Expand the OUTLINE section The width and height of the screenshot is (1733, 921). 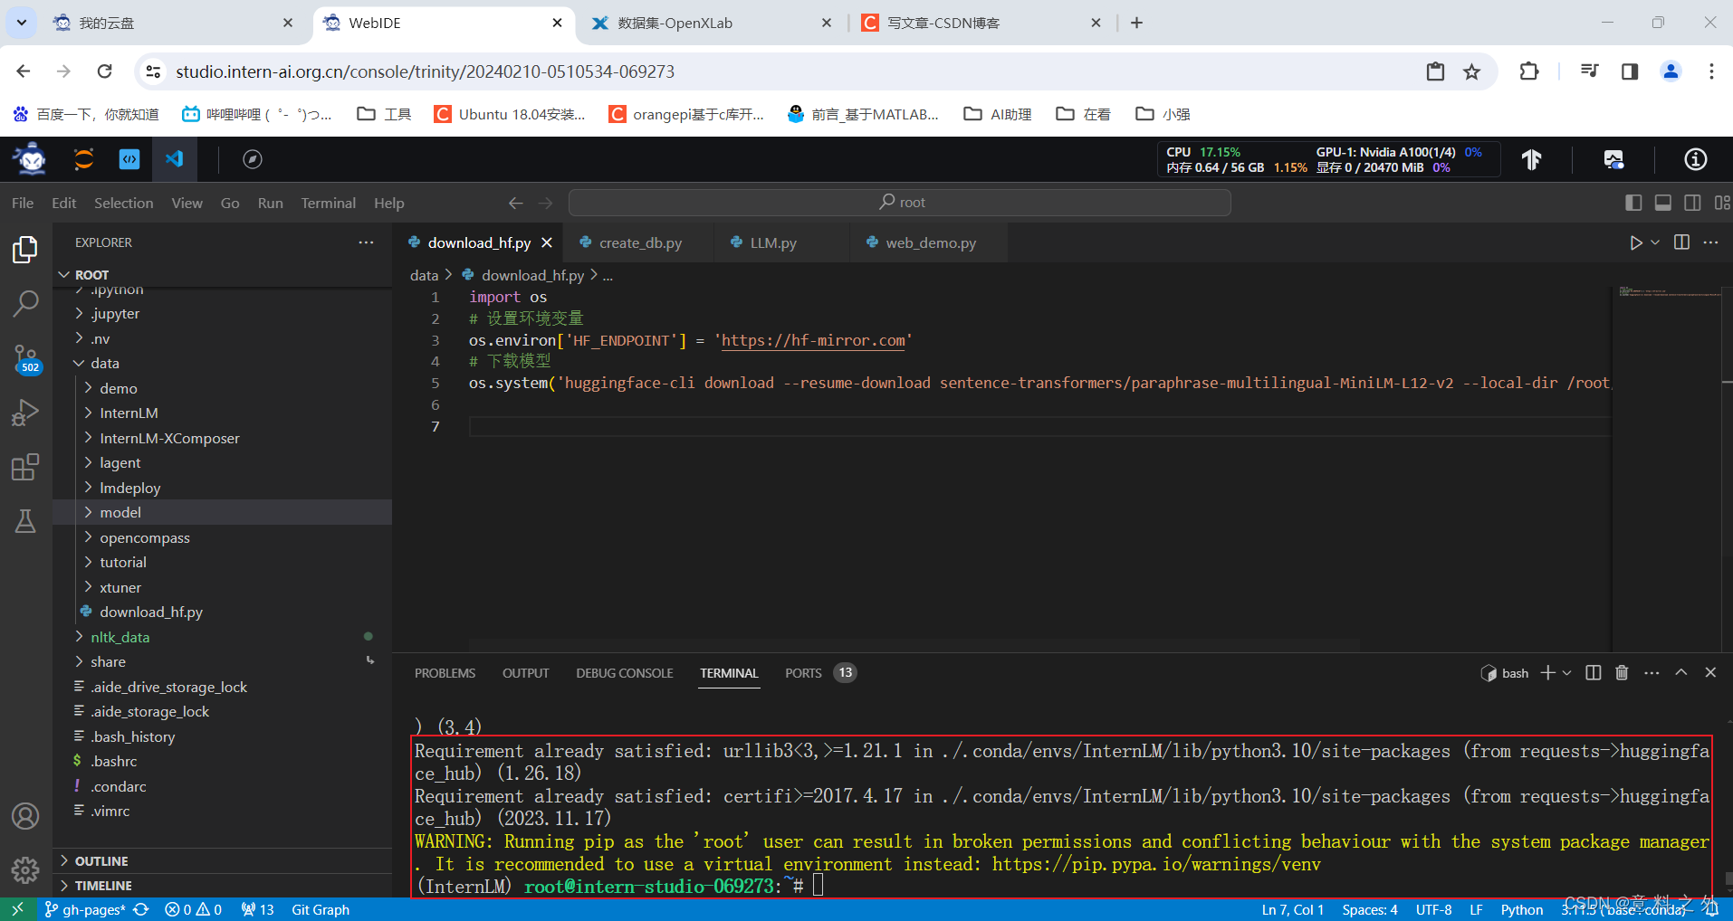click(x=101, y=861)
